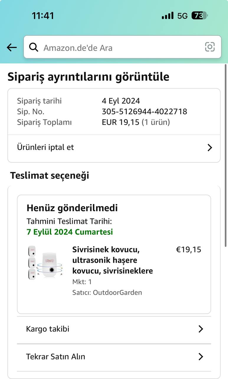Select Tekrar Satın Alın row
This screenshot has width=228, height=379.
(x=55, y=356)
